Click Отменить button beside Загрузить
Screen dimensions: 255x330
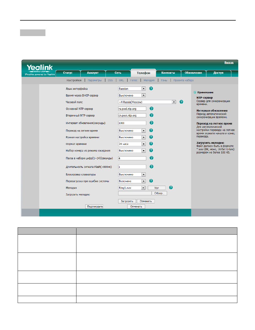[146, 201]
